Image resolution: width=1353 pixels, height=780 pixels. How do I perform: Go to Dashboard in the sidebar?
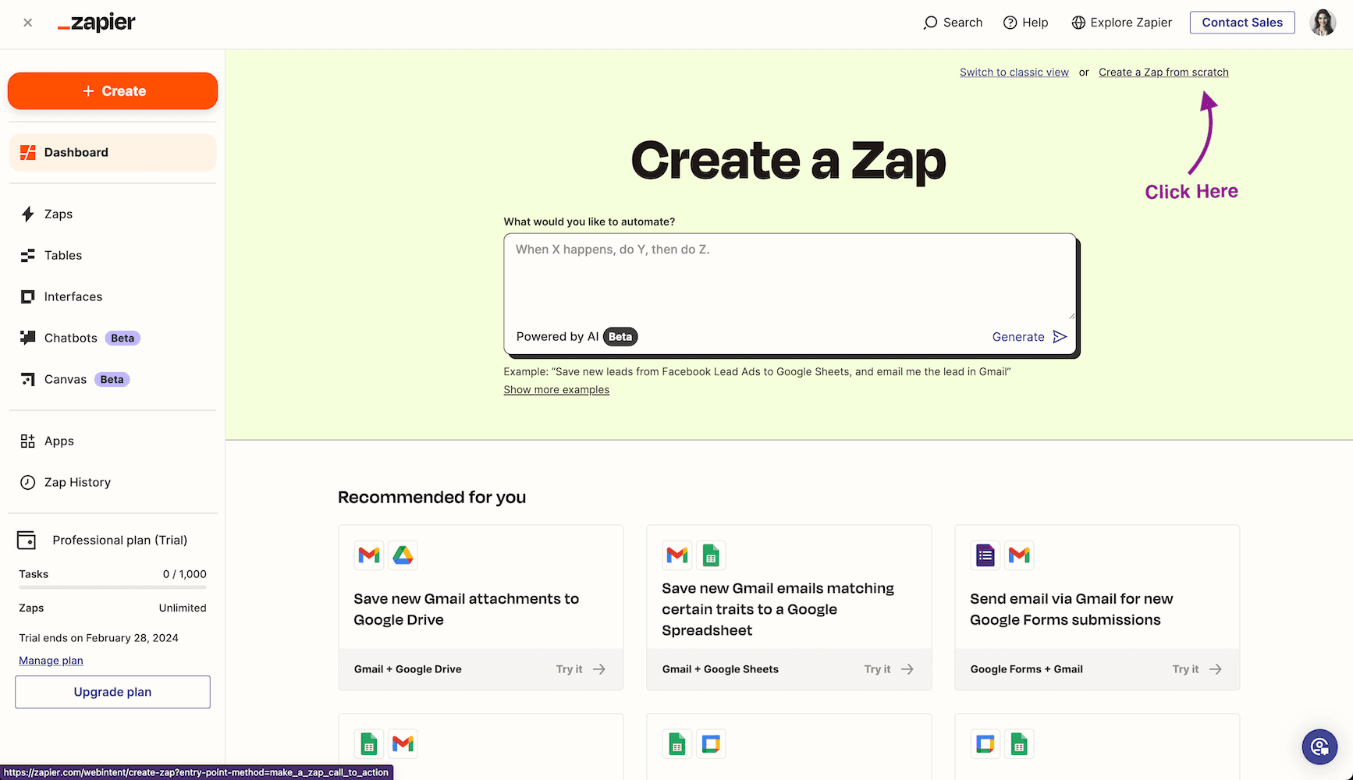113,152
